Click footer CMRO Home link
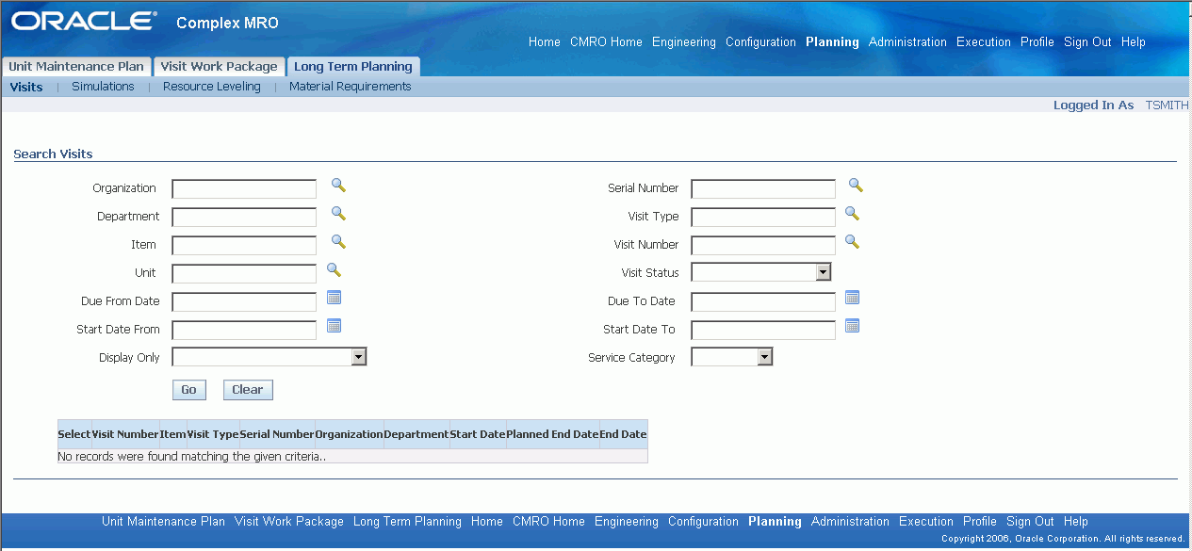The height and width of the screenshot is (551, 1192). pos(548,522)
